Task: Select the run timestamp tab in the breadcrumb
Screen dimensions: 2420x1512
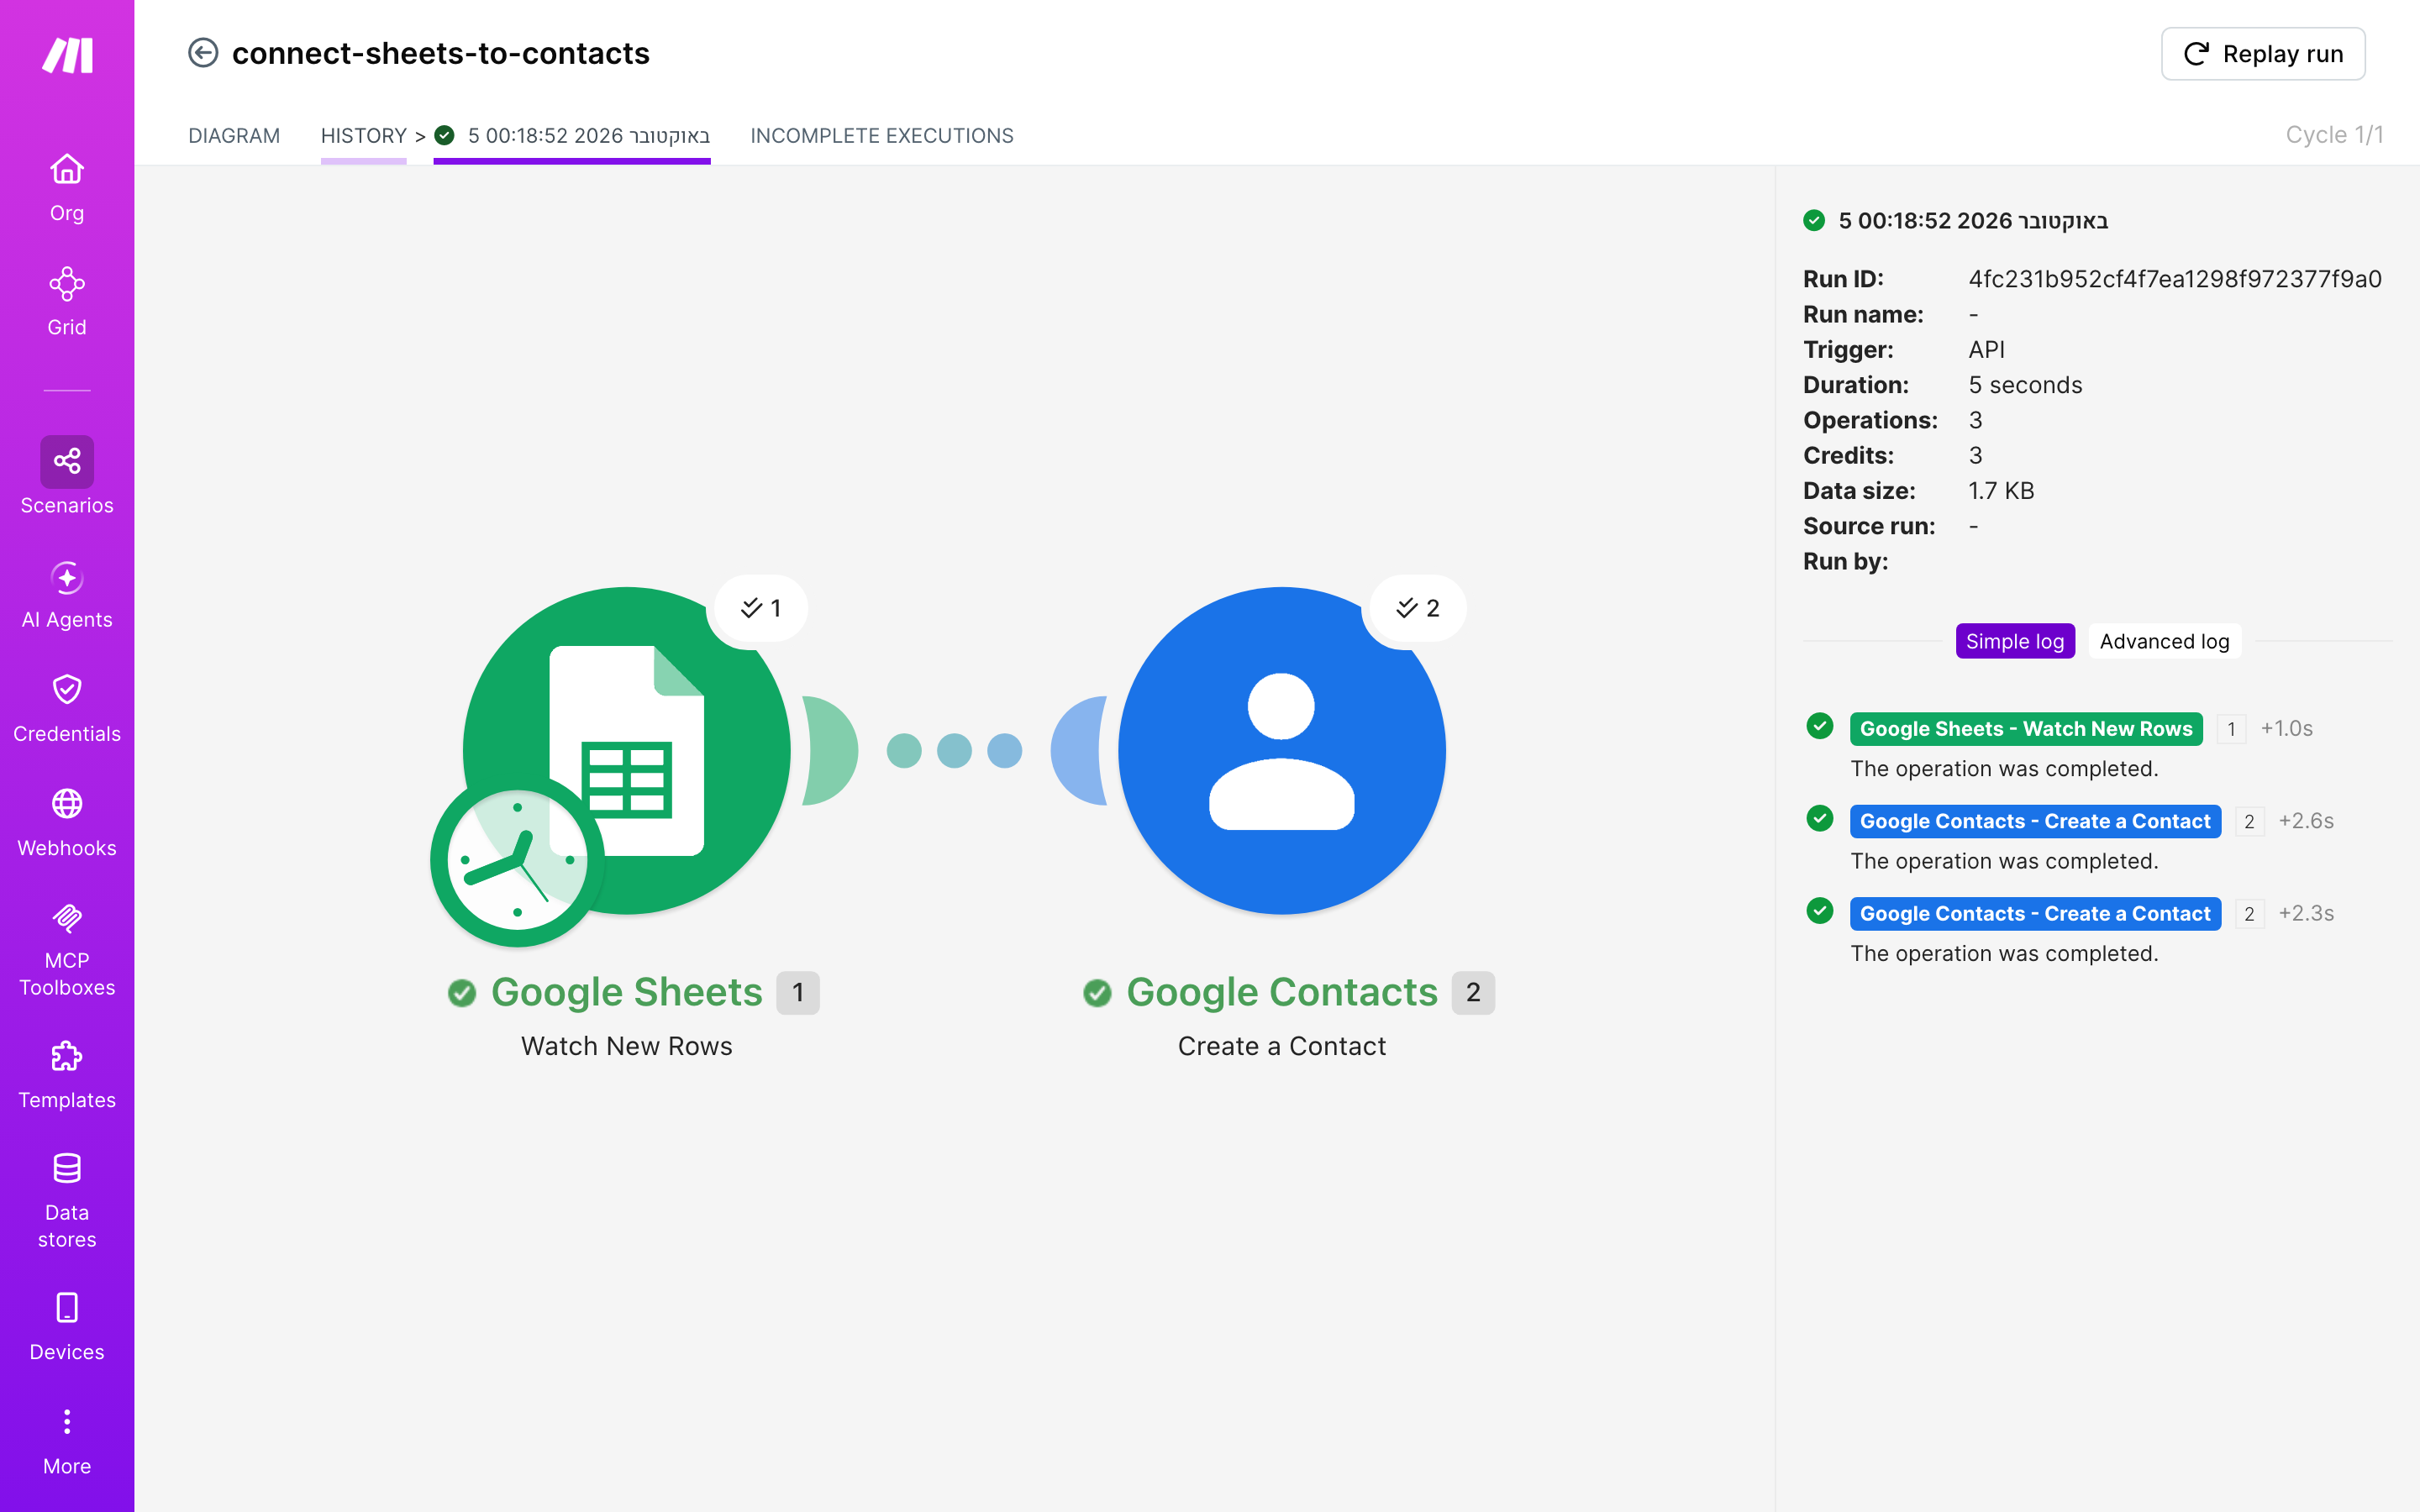Action: [572, 136]
